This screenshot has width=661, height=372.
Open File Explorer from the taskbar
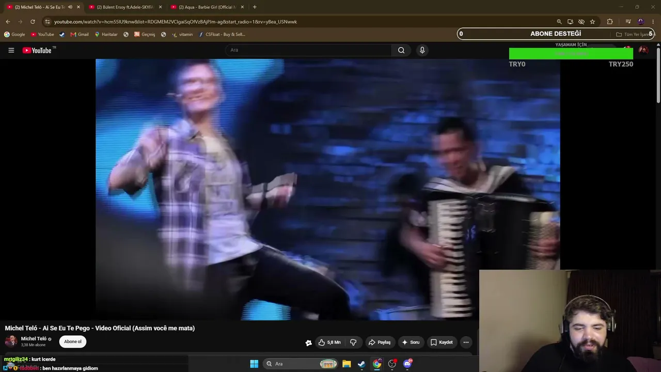pos(347,364)
